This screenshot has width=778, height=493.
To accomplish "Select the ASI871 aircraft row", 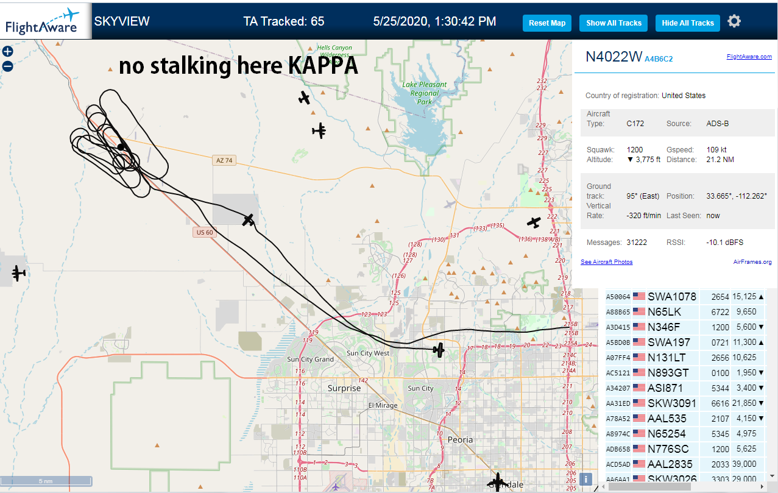I will click(685, 388).
